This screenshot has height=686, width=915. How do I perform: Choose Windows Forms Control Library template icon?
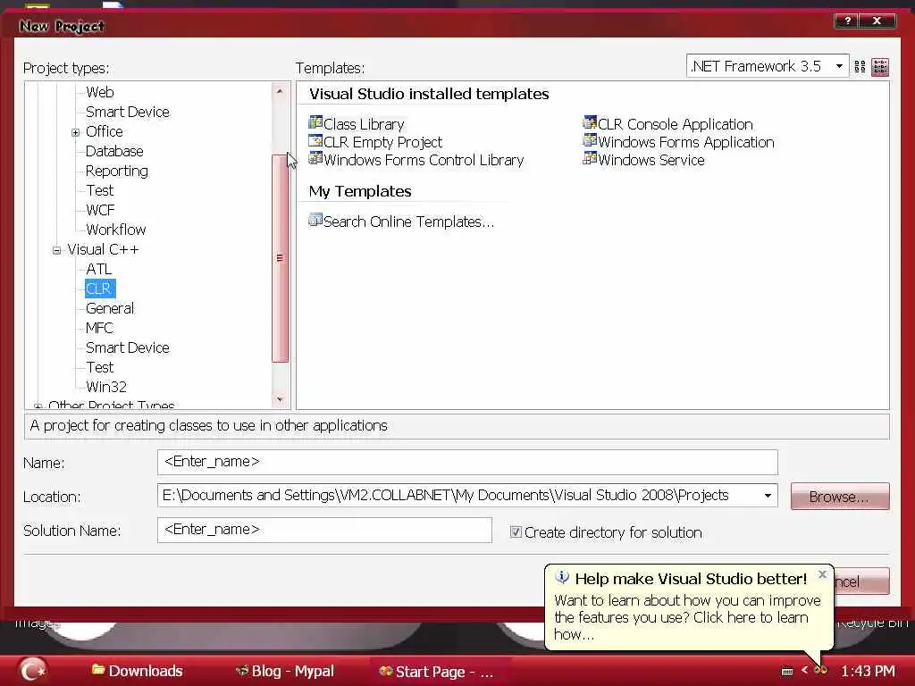(315, 158)
